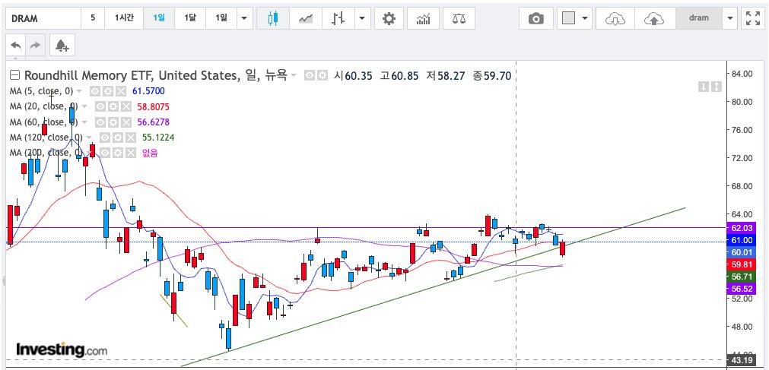The width and height of the screenshot is (769, 370).
Task: Select the candlestick chart type
Action: point(273,19)
